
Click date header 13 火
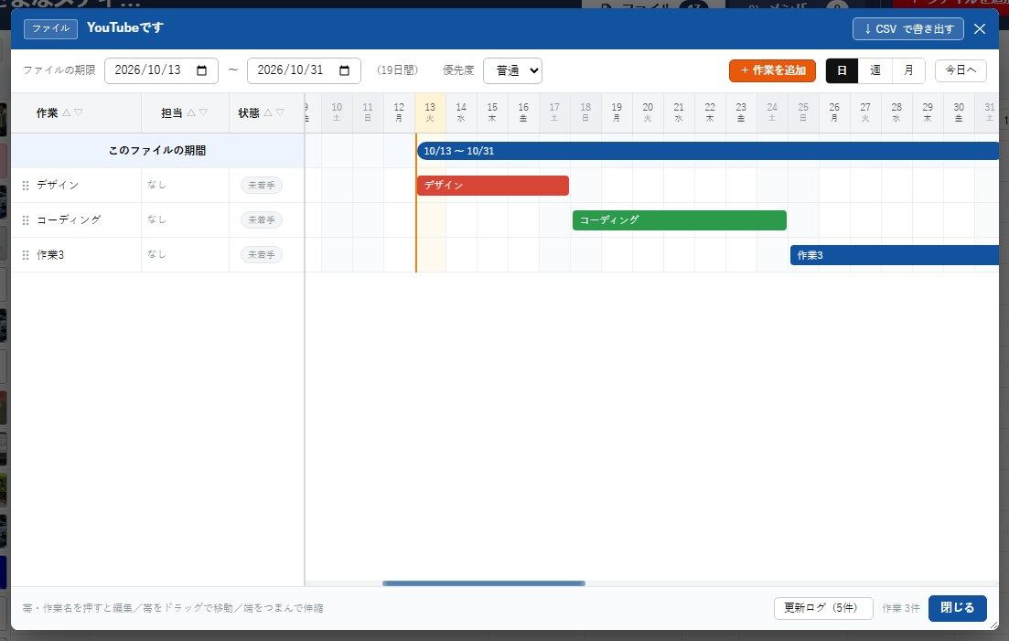pos(430,112)
